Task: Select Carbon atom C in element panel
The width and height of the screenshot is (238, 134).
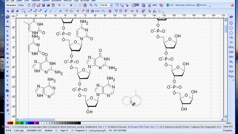Action: point(7,31)
